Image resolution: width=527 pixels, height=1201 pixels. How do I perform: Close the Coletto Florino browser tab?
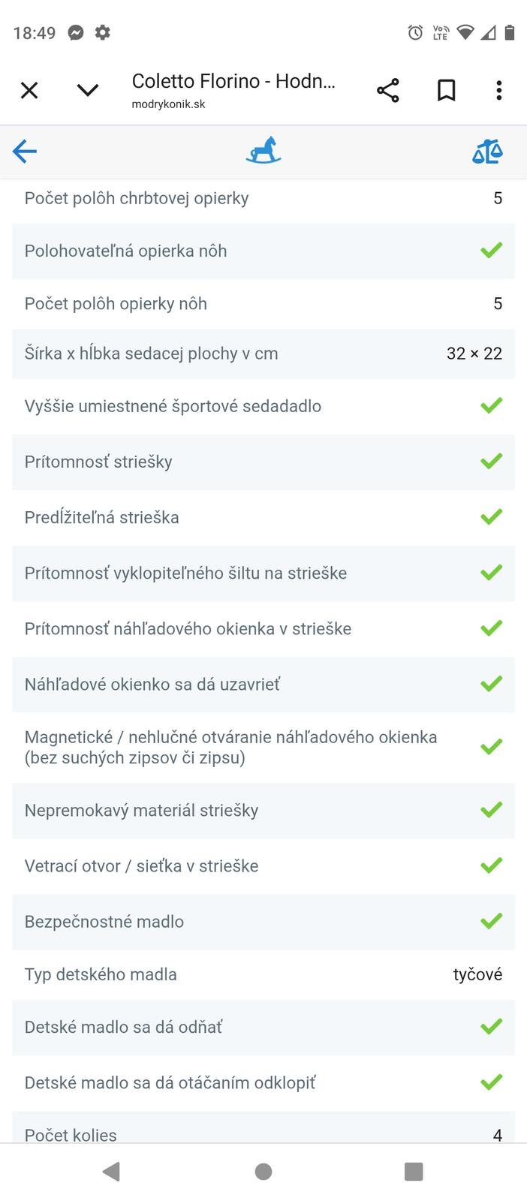pos(29,91)
